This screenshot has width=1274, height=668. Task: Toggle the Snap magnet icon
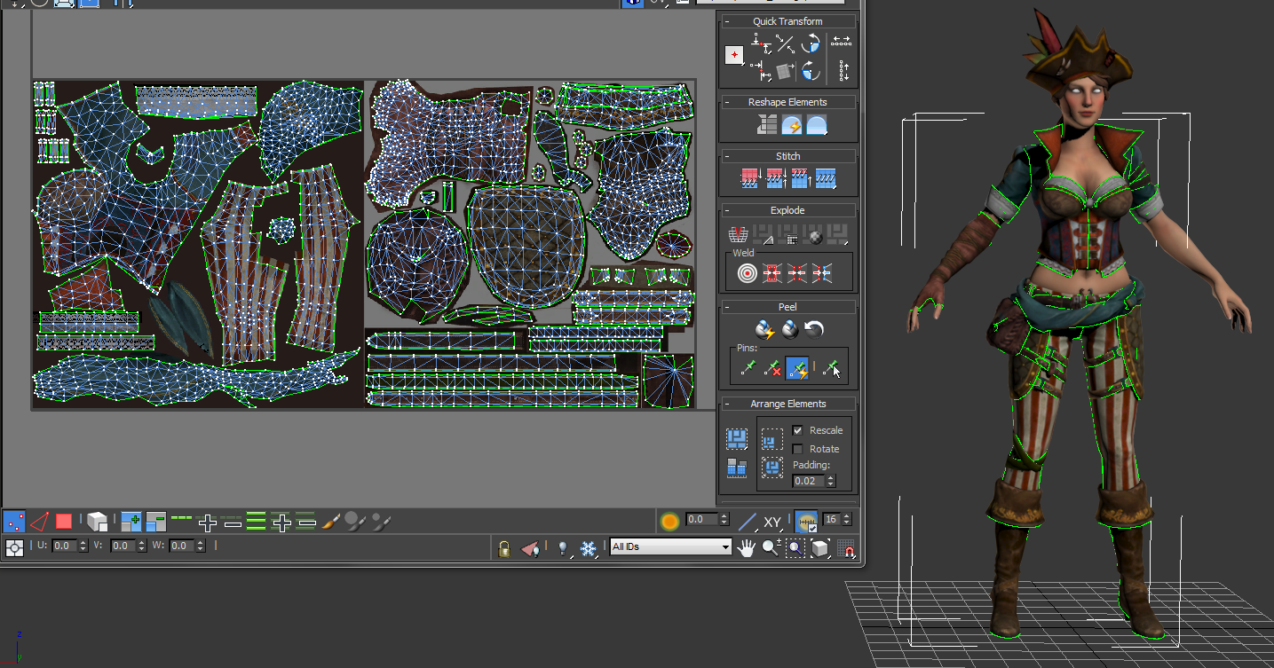[846, 549]
